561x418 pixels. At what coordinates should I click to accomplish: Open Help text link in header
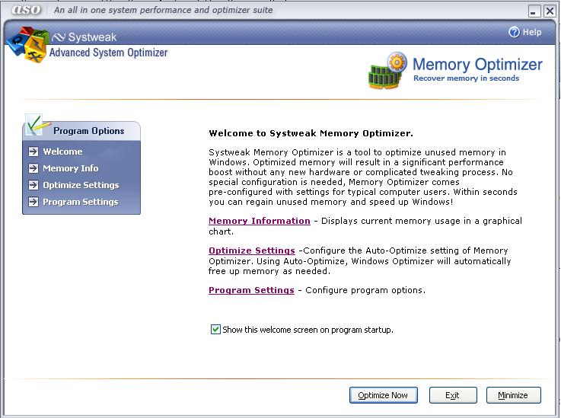coord(532,32)
